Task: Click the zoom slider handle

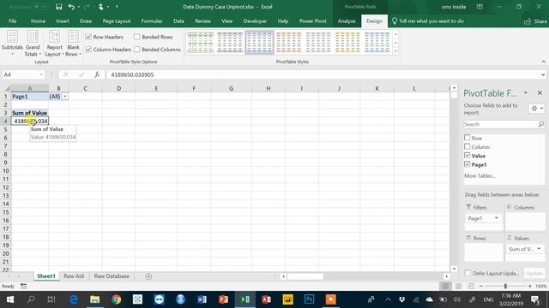Action: pyautogui.click(x=505, y=286)
